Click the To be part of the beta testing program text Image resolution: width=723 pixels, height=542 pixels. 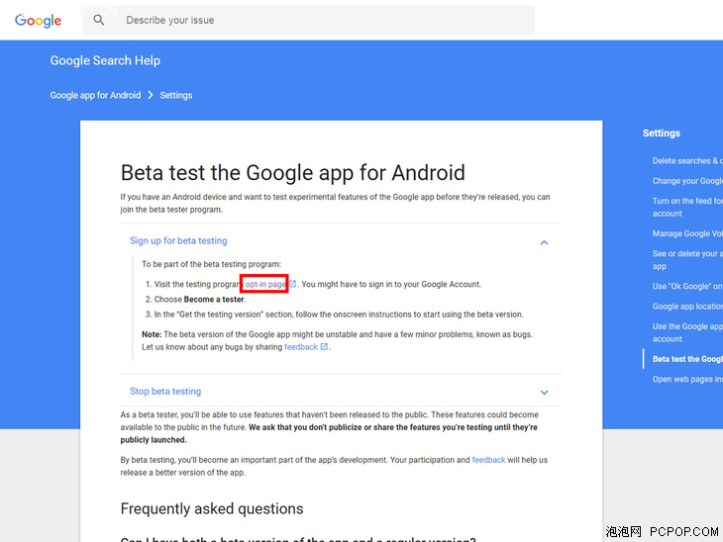pyautogui.click(x=211, y=264)
